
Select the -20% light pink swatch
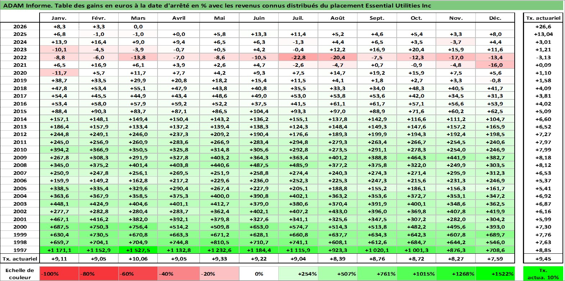click(x=219, y=273)
